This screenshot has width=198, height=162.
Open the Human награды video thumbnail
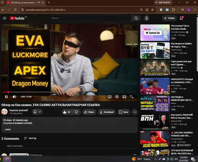click(155, 104)
